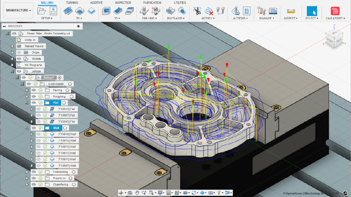Switch to the TURNING tab

[72, 2]
